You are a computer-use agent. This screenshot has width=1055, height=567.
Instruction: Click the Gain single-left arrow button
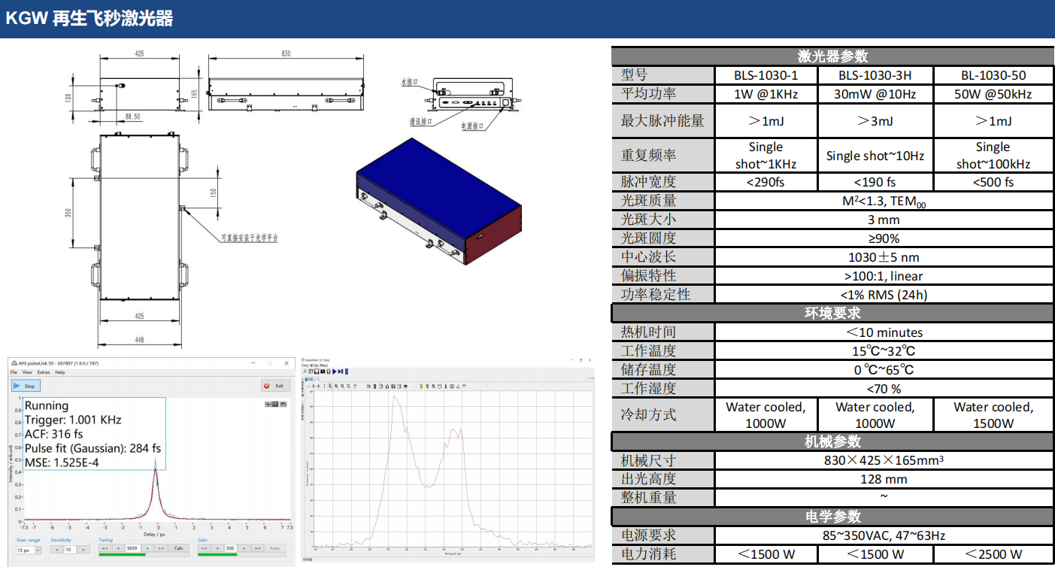[x=217, y=548]
